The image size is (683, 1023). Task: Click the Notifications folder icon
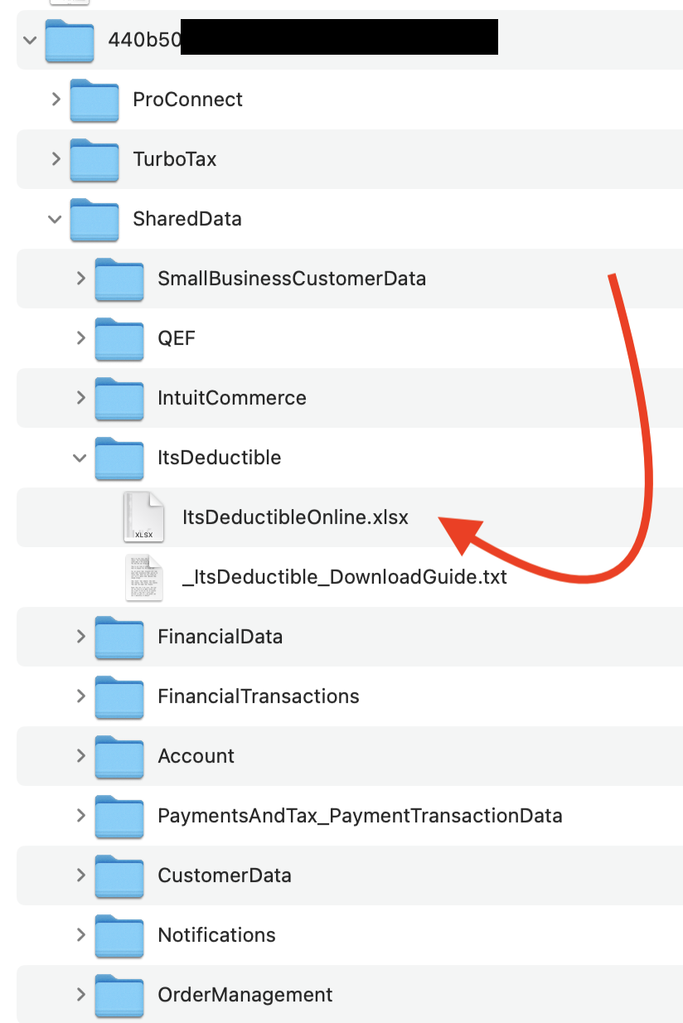119,935
